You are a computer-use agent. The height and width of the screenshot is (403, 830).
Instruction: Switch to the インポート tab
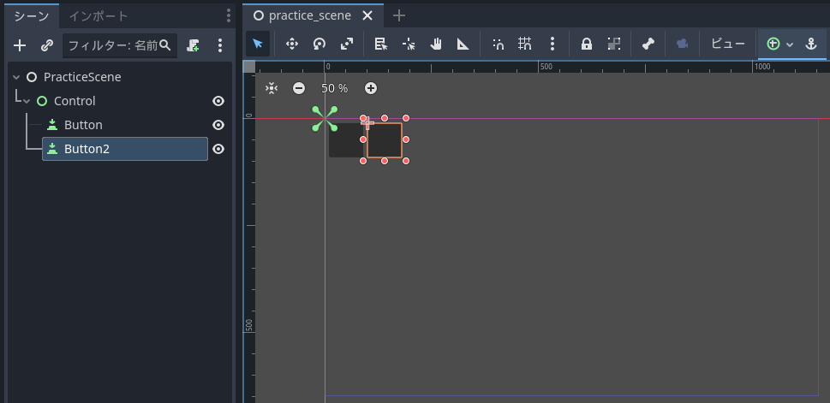coord(99,15)
